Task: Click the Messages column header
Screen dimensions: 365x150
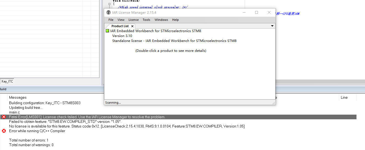Action: pyautogui.click(x=18, y=97)
